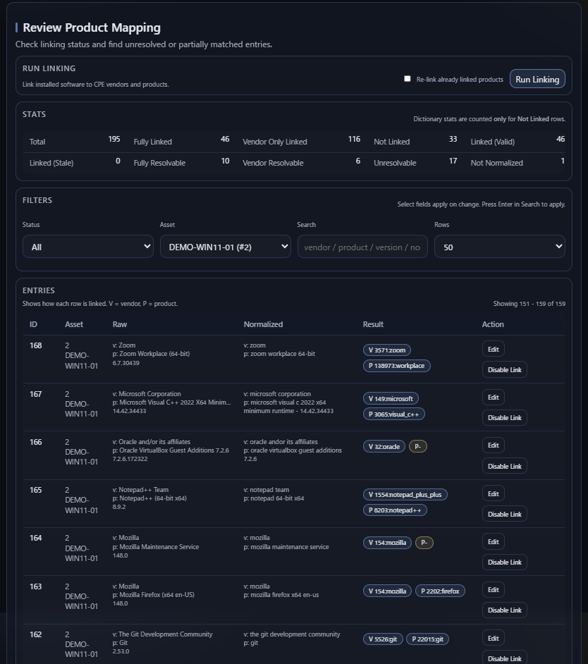Screen dimensions: 588x664
Task: Click the vendor/product/version search field
Action: point(362,247)
